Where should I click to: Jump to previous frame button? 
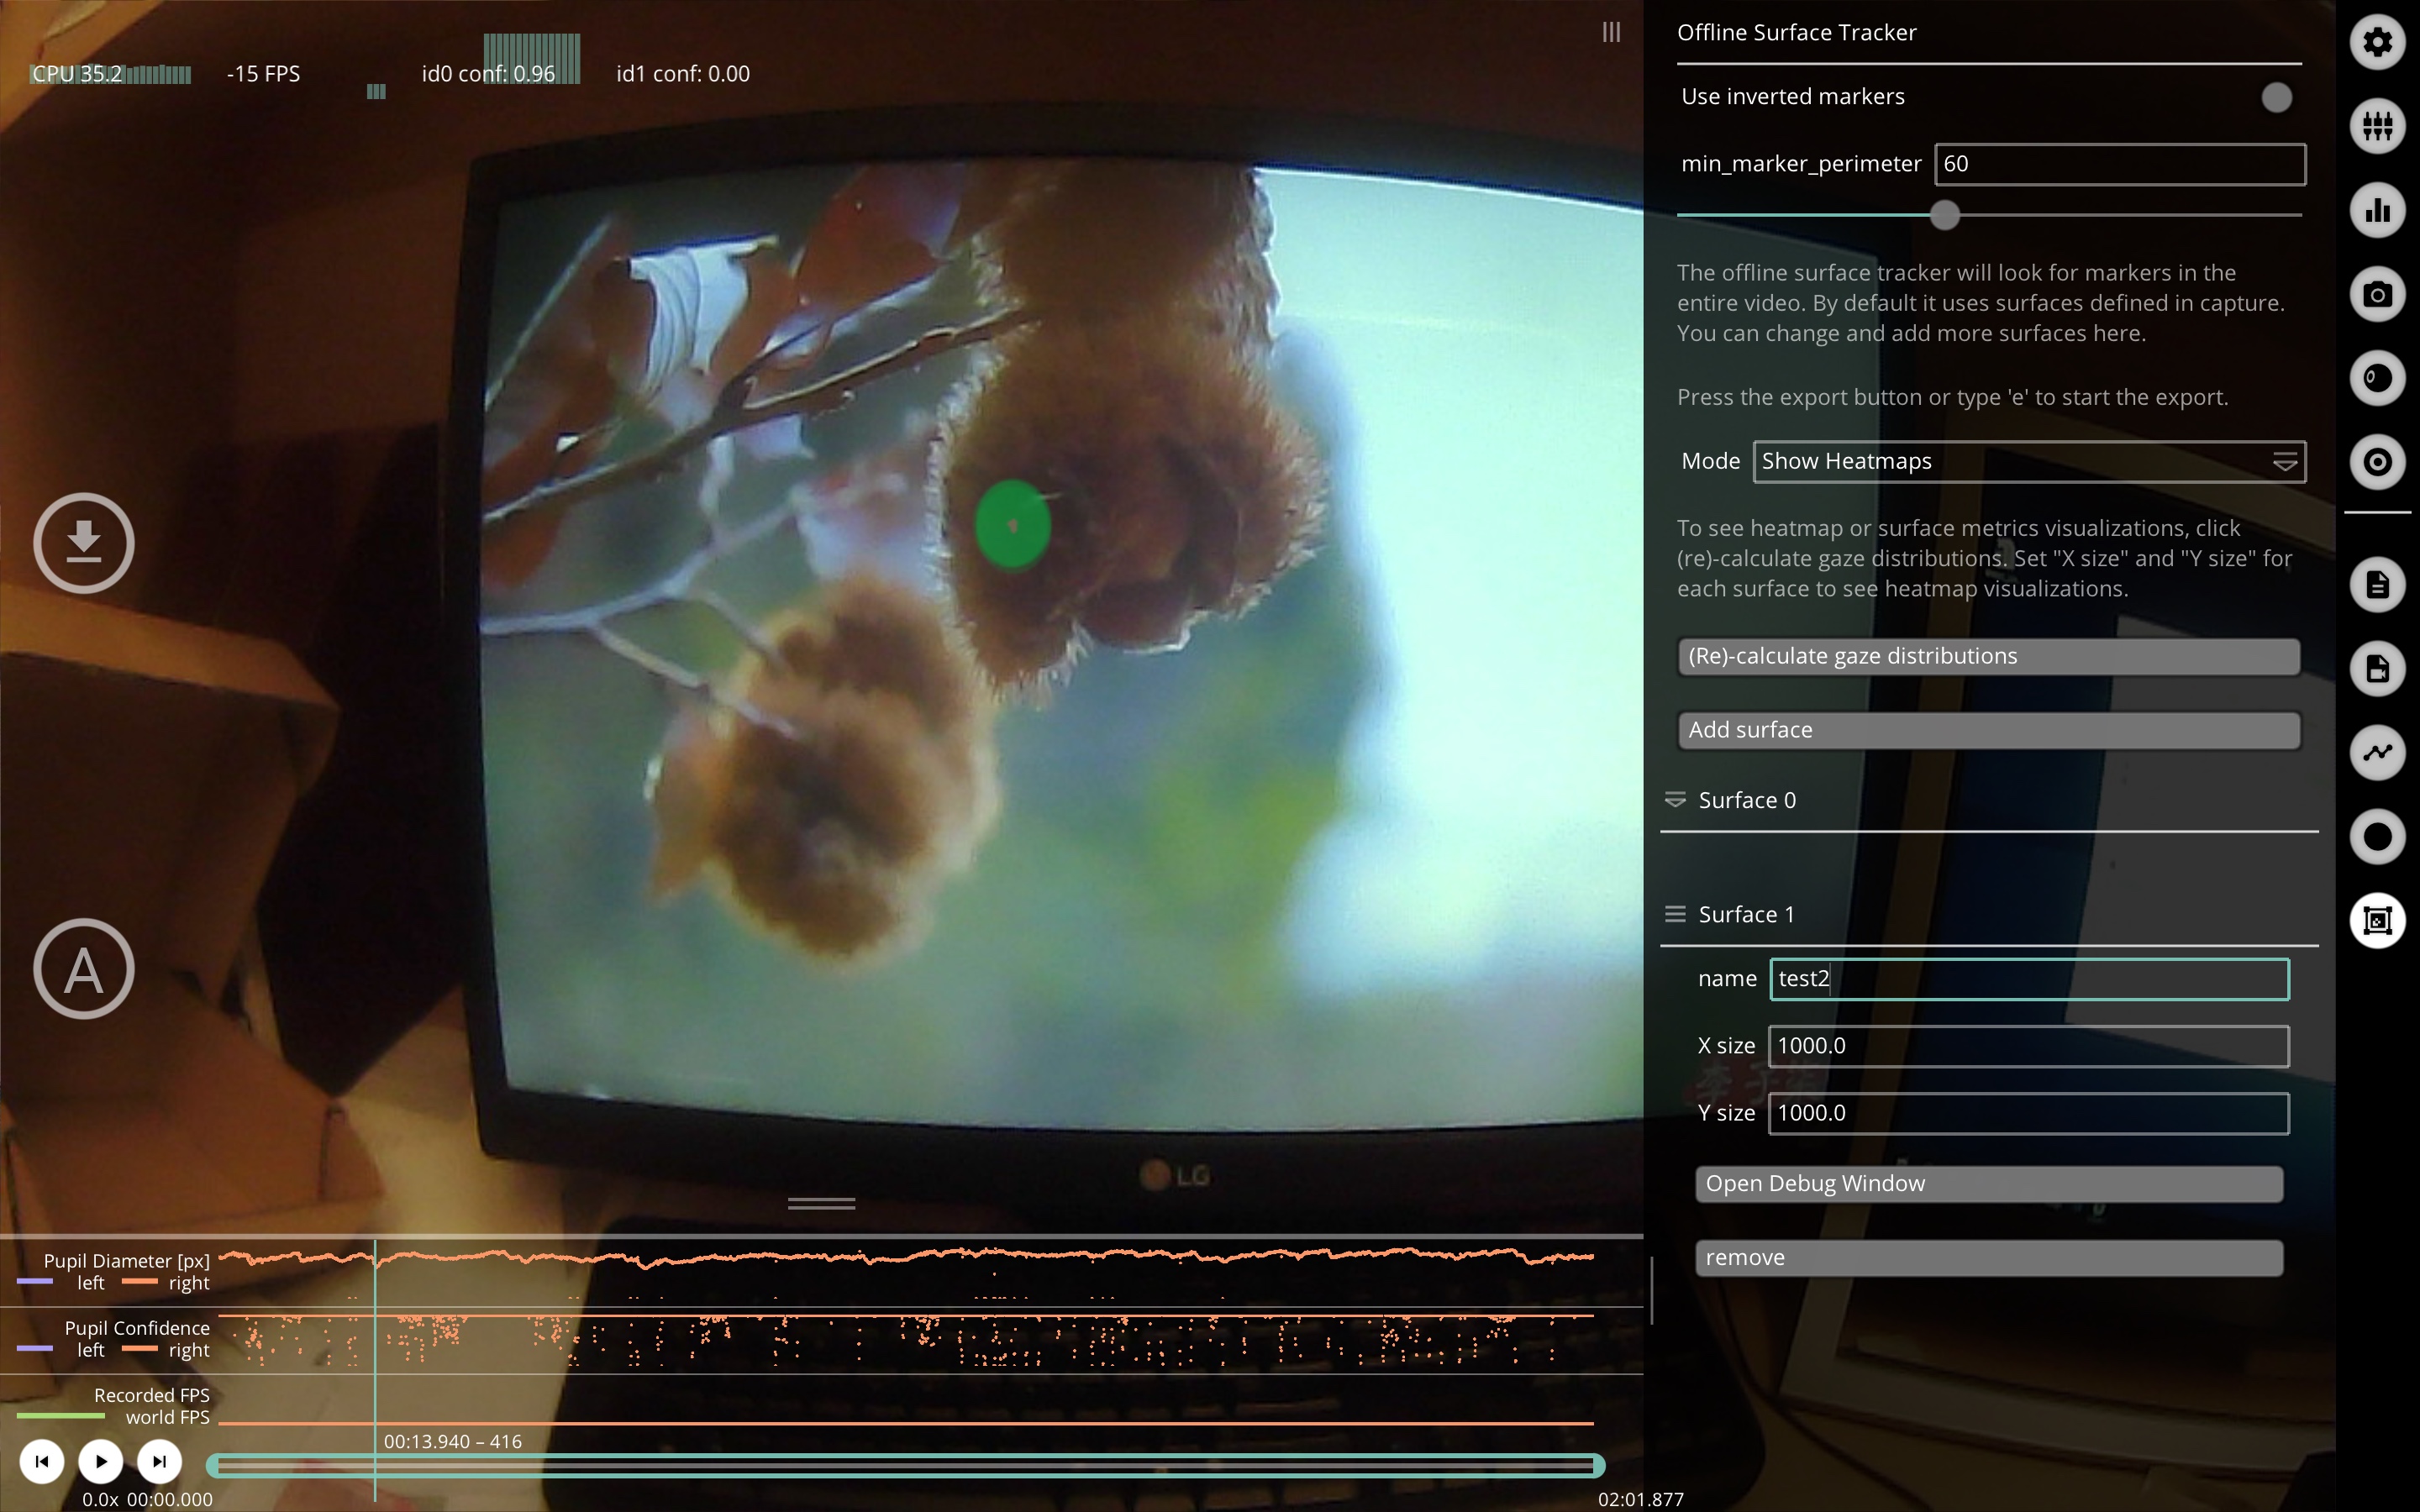(42, 1461)
